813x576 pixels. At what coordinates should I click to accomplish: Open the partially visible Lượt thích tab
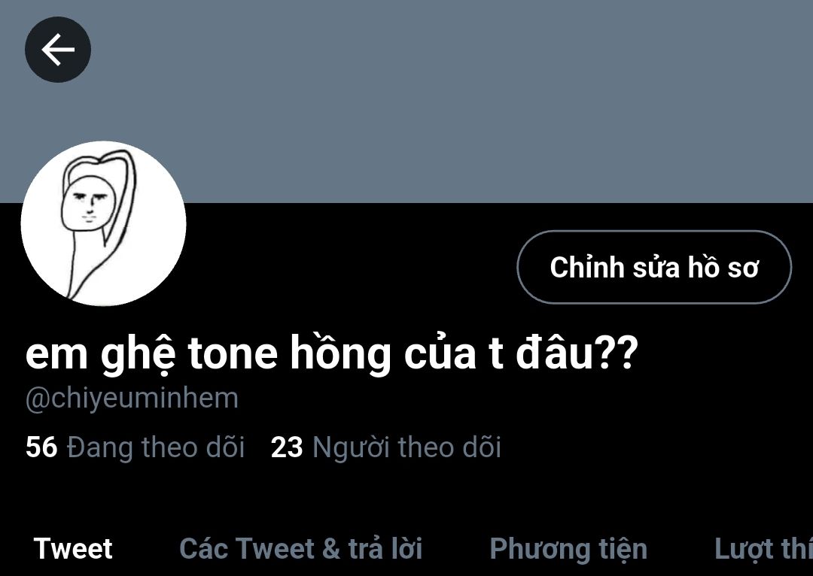pos(763,548)
